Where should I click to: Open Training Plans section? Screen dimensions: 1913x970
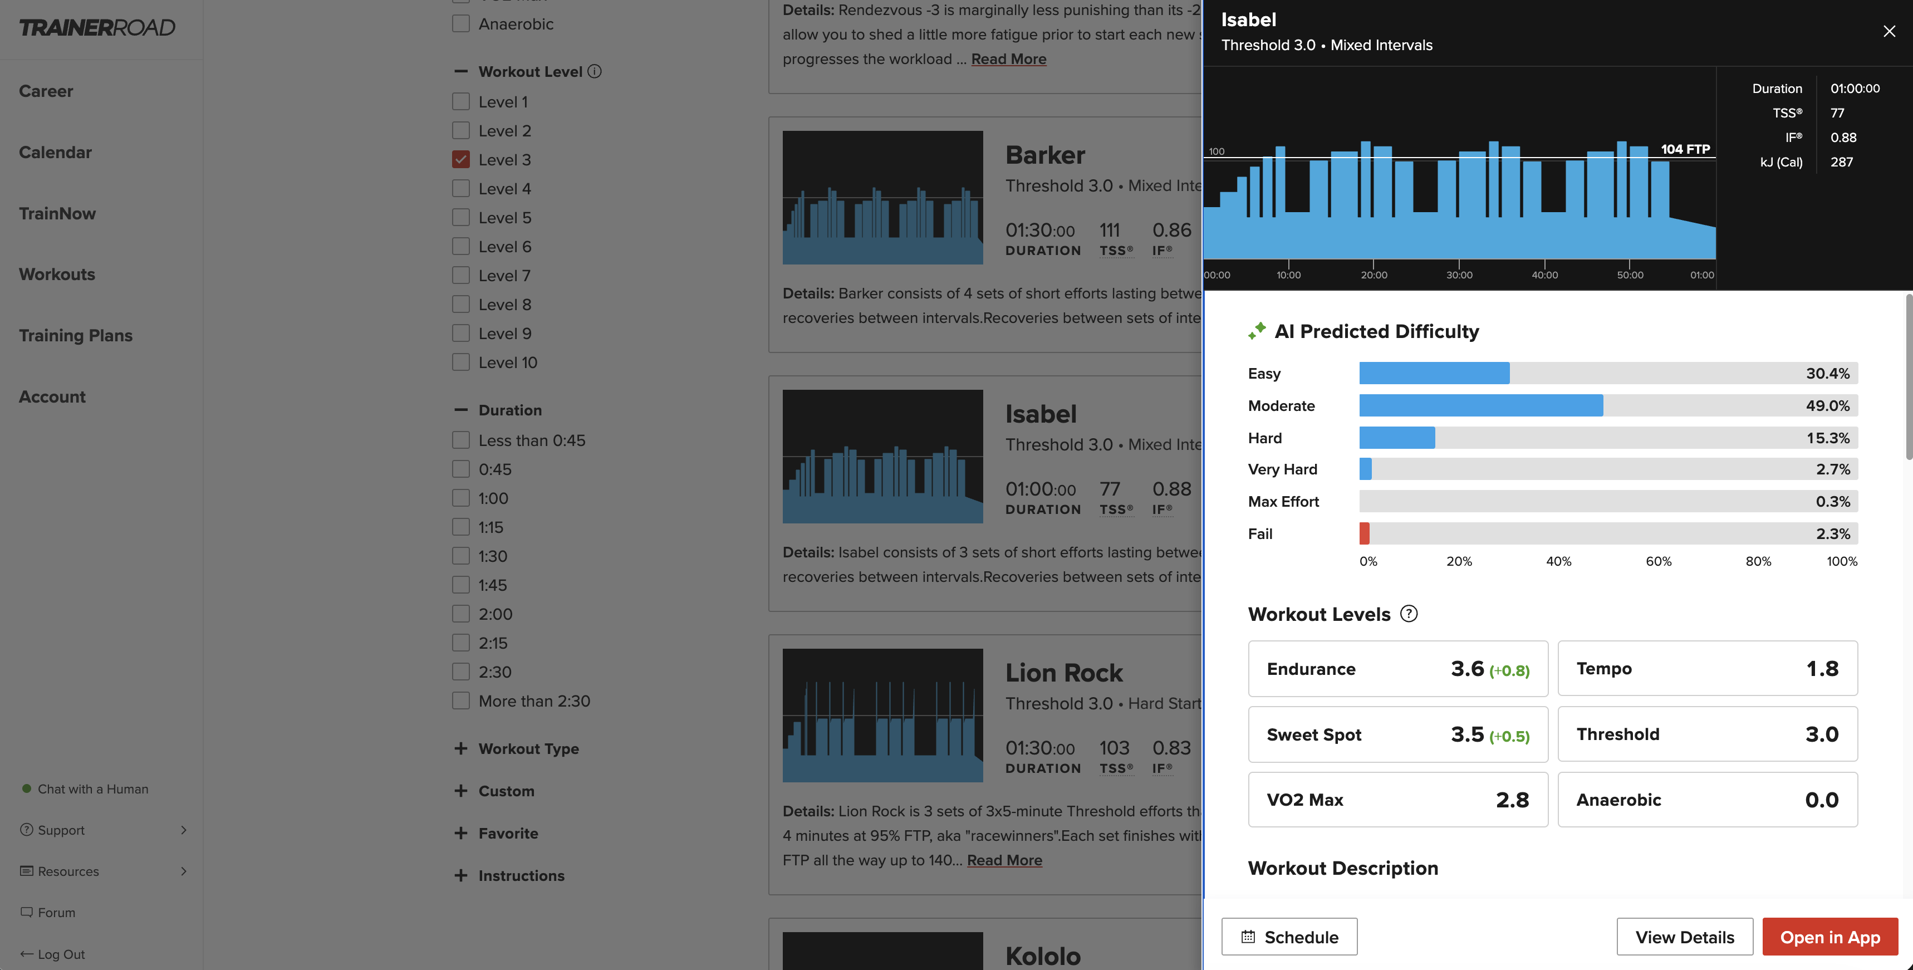click(x=76, y=335)
